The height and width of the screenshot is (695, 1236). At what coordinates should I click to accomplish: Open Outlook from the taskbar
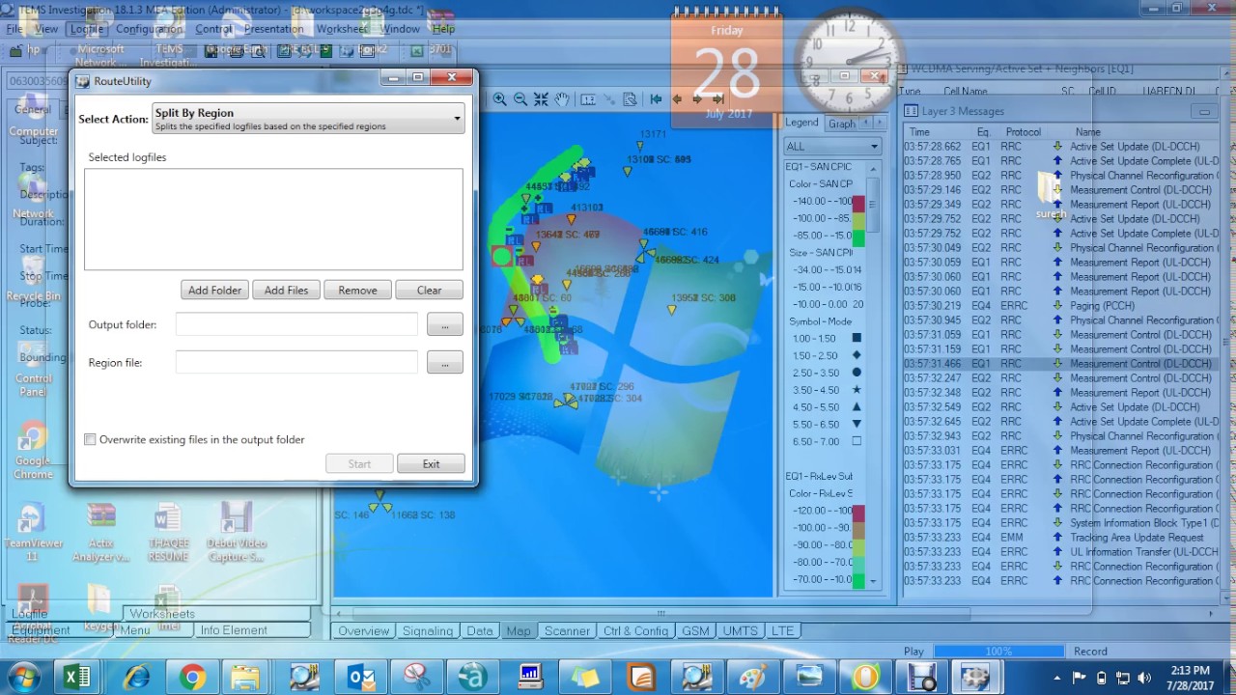362,677
